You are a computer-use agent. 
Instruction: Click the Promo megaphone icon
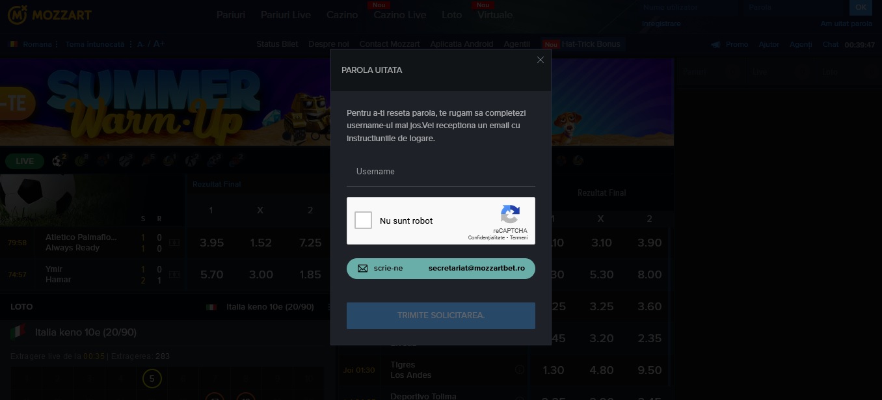click(716, 44)
